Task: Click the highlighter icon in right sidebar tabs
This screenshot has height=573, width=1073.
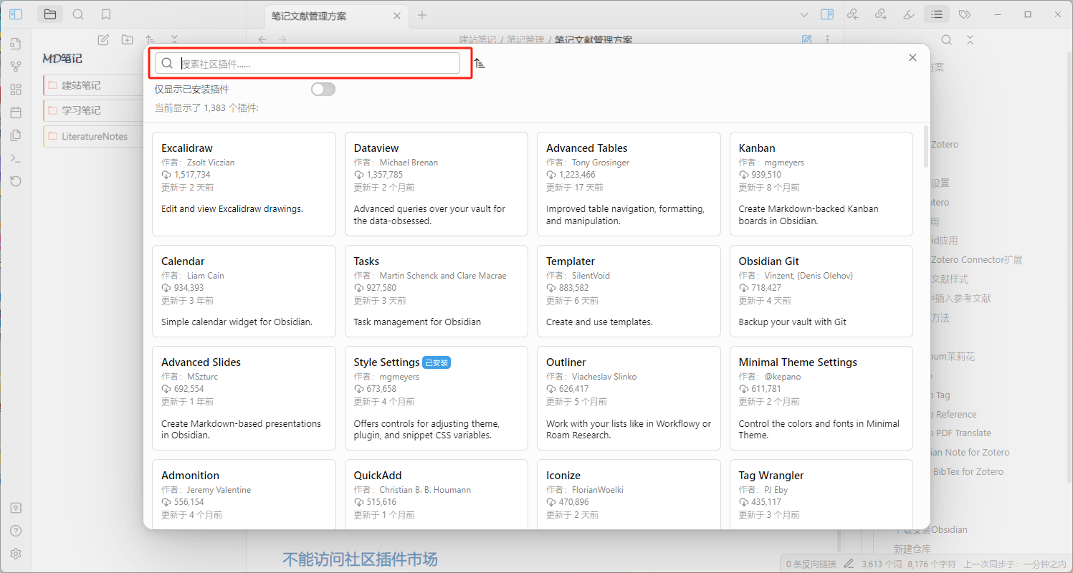Action: pos(909,14)
